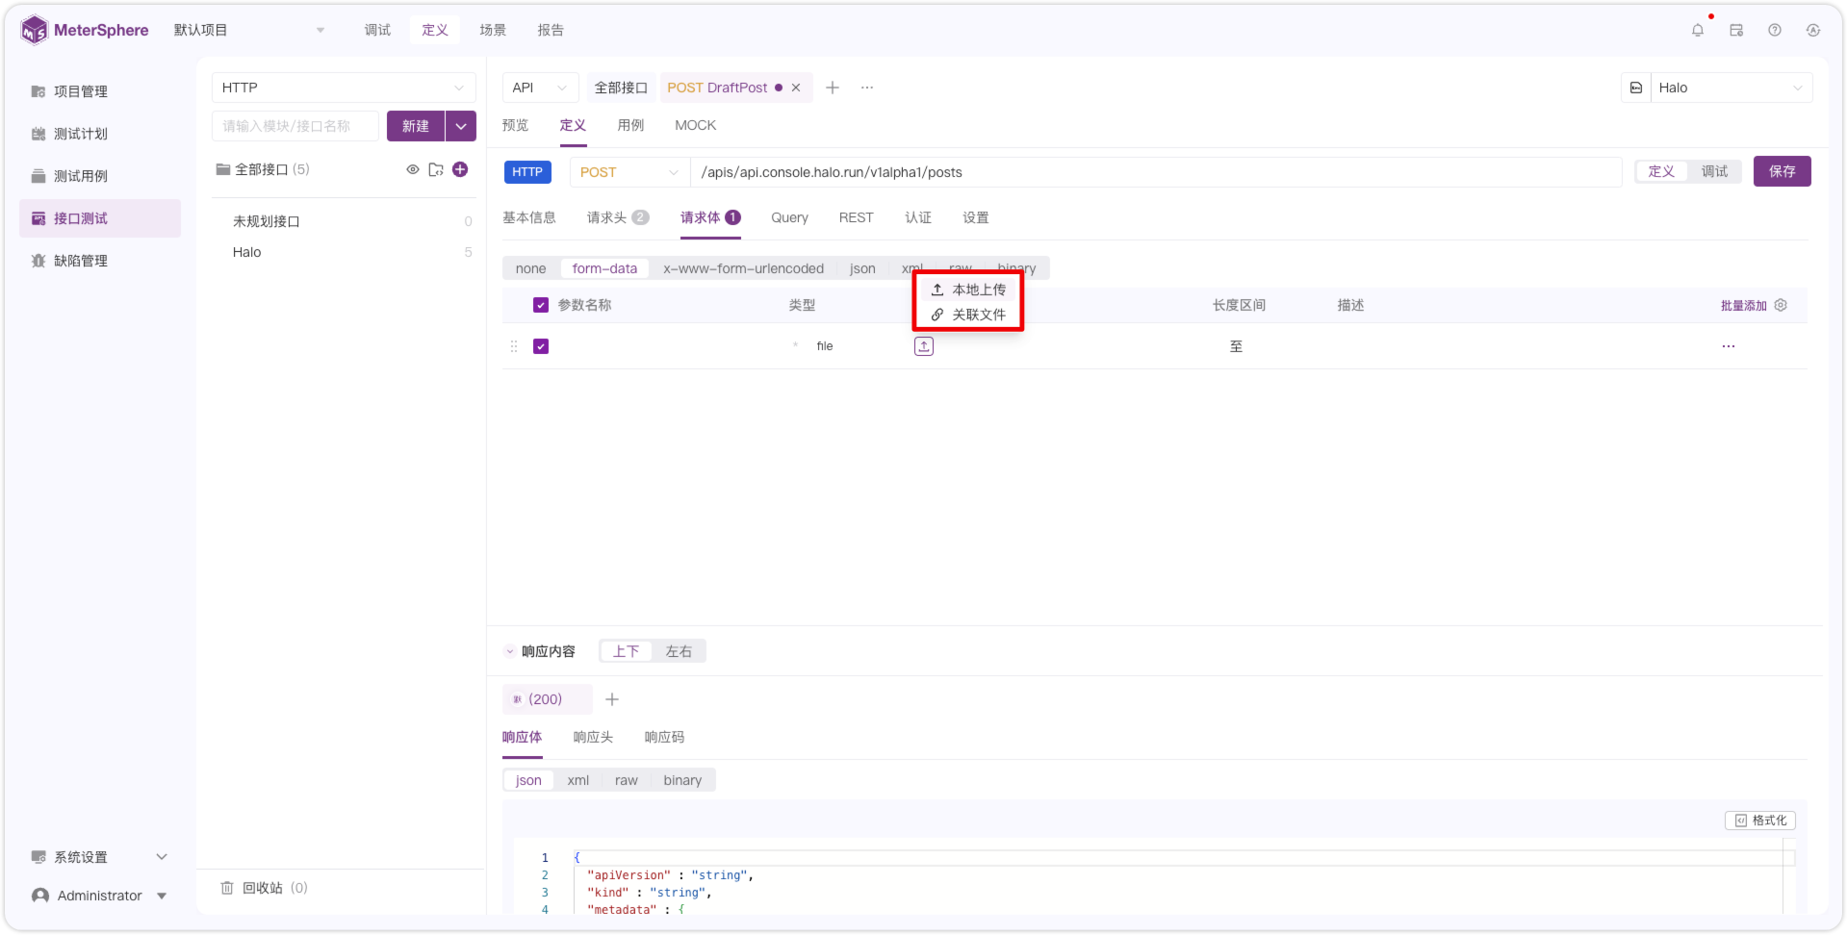Image resolution: width=1847 pixels, height=935 pixels.
Task: Click the purple plus icon beside 全部接口
Action: 460,169
